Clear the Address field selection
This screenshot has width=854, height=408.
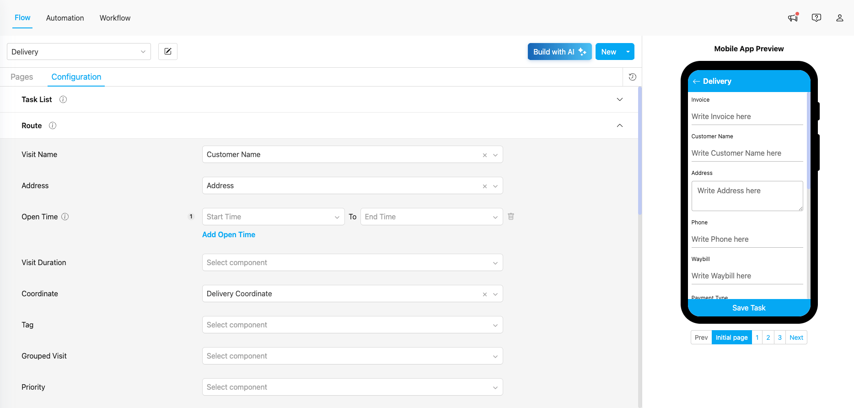tap(485, 186)
